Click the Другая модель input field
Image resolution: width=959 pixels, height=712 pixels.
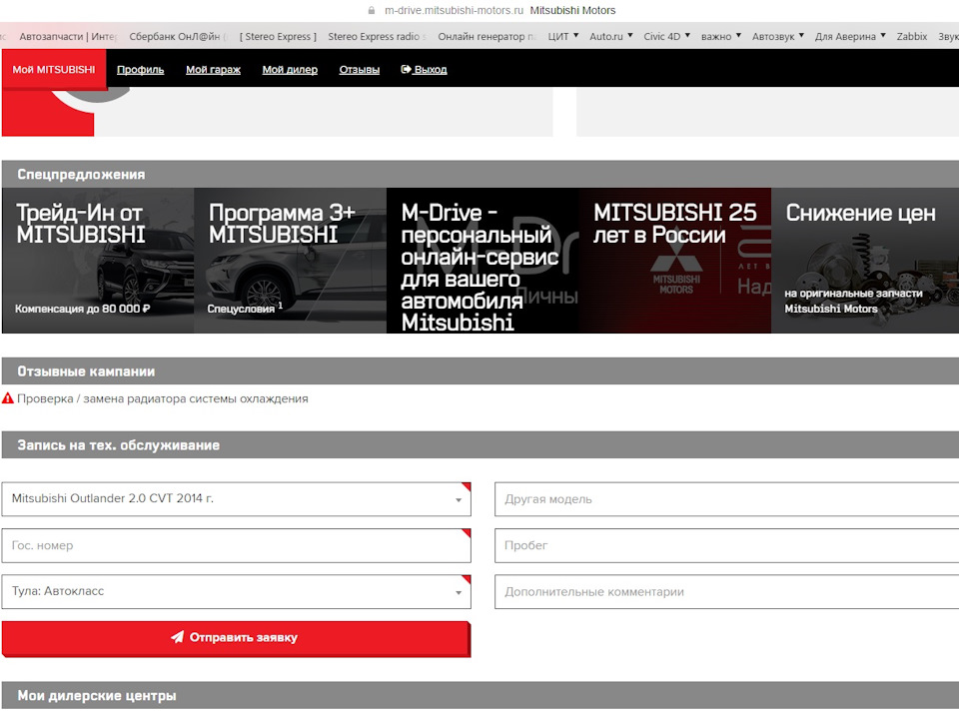pos(726,498)
